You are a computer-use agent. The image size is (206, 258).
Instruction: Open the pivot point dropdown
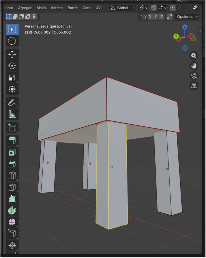pos(143,8)
